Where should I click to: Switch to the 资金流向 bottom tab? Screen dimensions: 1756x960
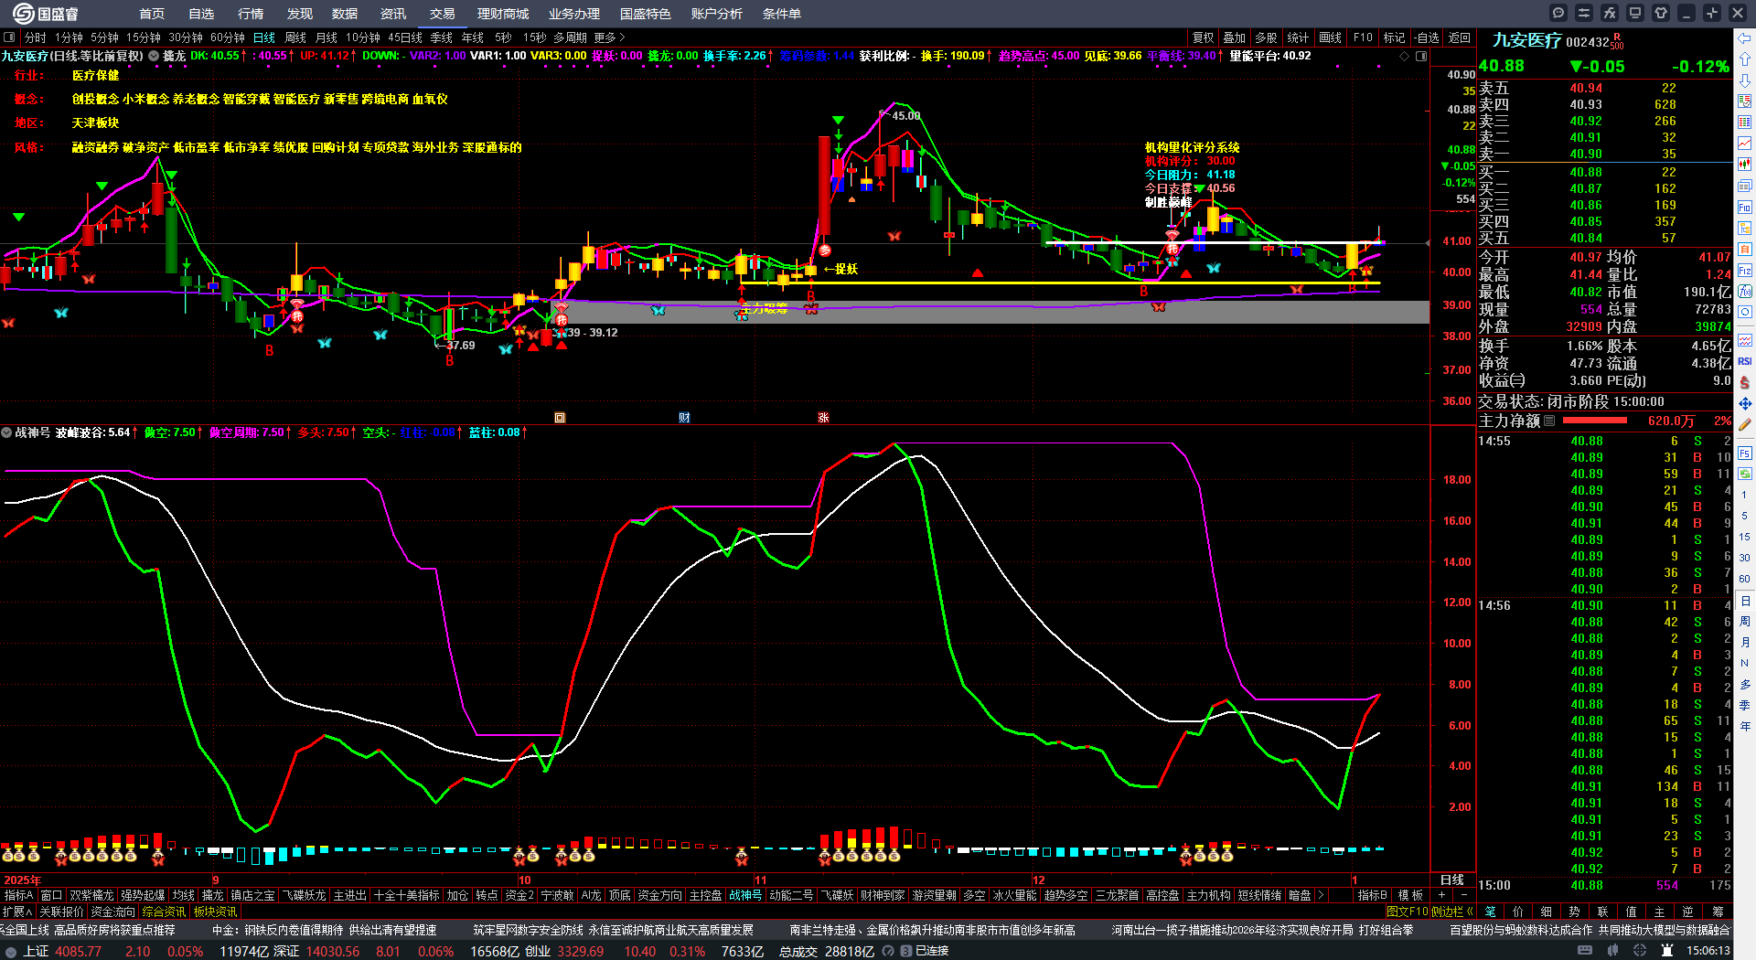[113, 912]
